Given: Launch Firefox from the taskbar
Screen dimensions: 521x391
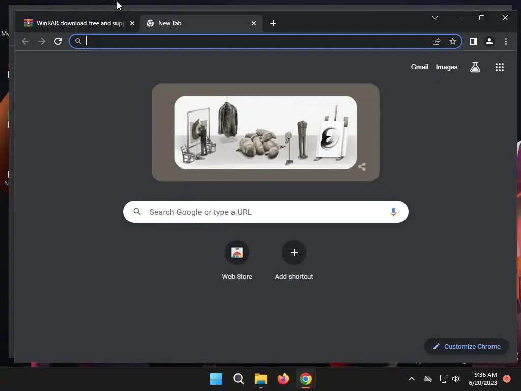Looking at the screenshot, I should [283, 379].
